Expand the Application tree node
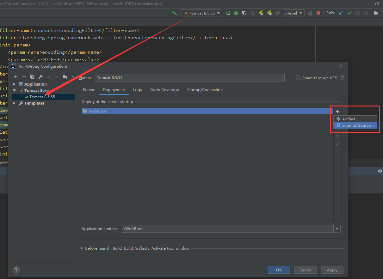 [x=14, y=84]
